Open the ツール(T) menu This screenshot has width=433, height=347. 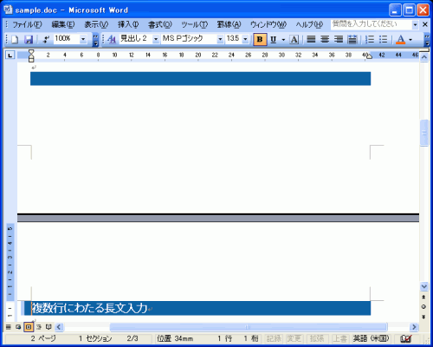point(194,25)
